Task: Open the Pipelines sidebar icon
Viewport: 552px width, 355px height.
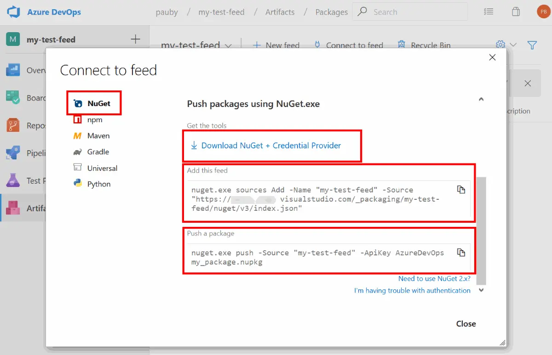Action: click(13, 153)
